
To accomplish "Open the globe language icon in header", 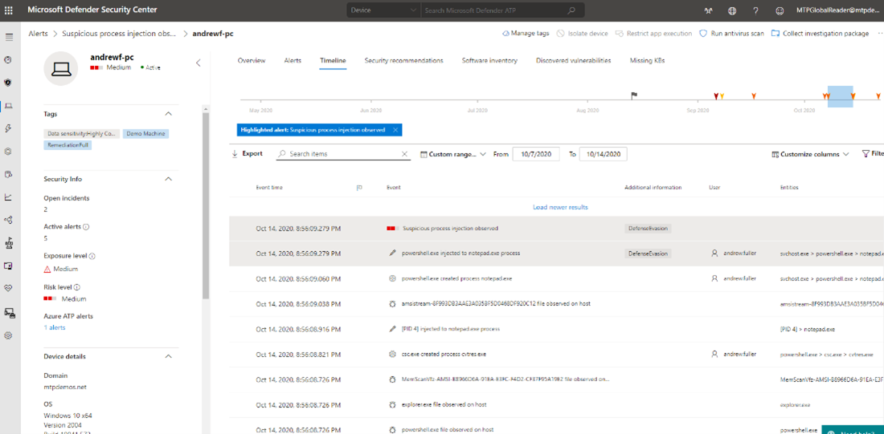I will point(732,10).
